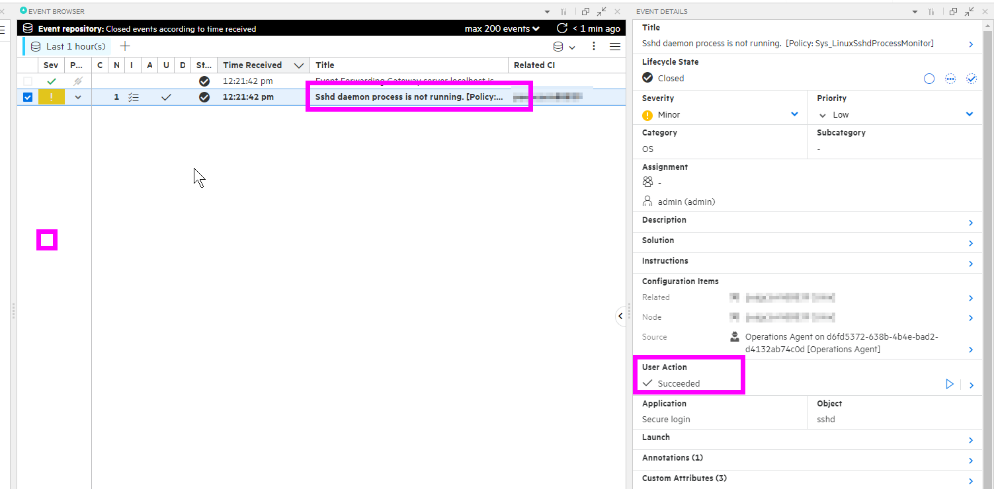994x489 pixels.
Task: Open the event repository datasource selector icon
Action: coord(559,46)
